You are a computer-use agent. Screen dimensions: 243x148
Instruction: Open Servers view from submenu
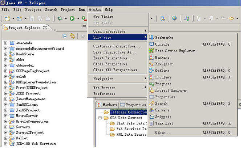click(193, 110)
